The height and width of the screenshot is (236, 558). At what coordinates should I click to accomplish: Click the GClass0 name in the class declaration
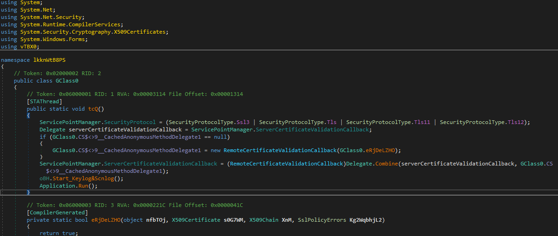pyautogui.click(x=67, y=81)
